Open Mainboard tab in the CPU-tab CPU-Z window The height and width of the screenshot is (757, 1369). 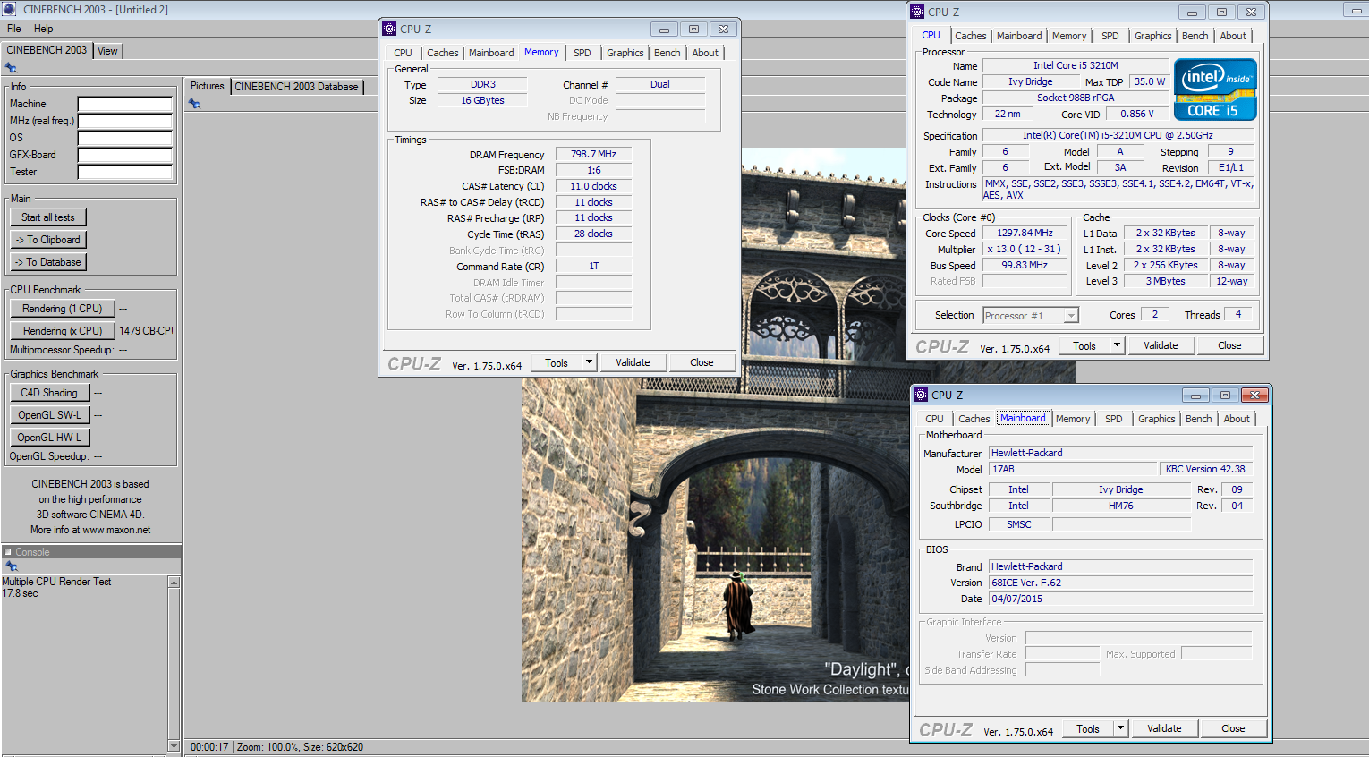click(1019, 36)
